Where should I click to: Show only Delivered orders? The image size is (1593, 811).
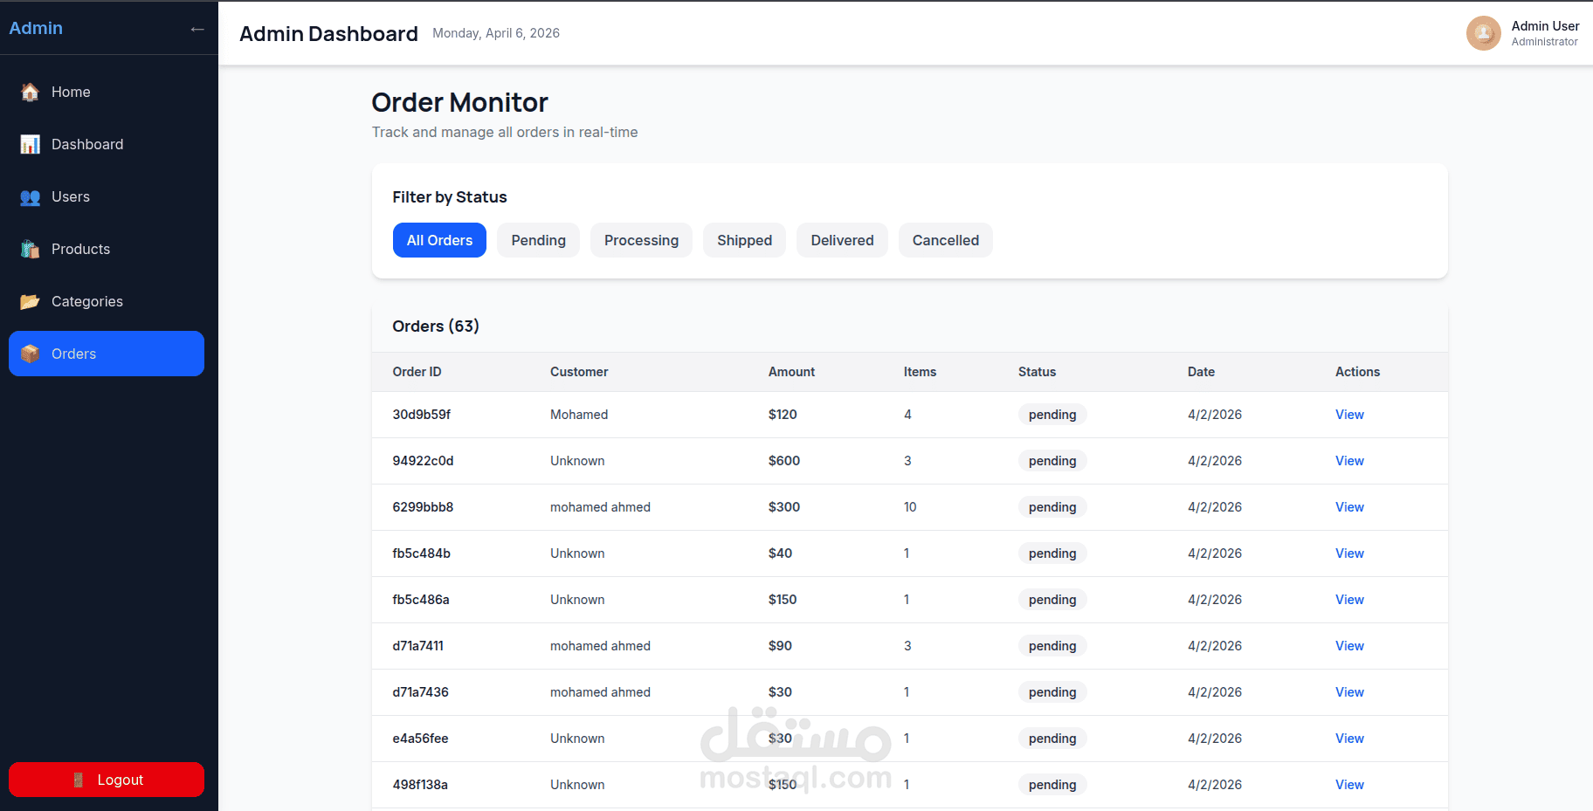(842, 240)
